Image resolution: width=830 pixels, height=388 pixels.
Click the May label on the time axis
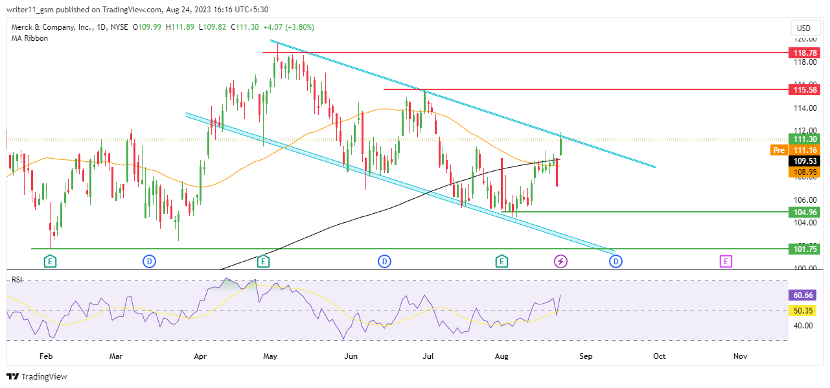(x=270, y=356)
